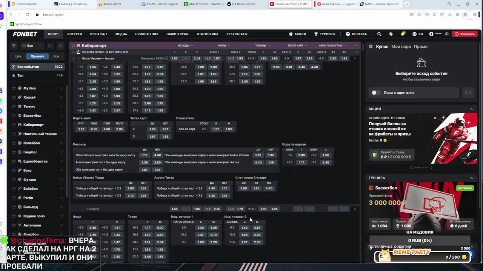483x271 pixels.
Task: Select Все события in sidebar
Action: 37,67
